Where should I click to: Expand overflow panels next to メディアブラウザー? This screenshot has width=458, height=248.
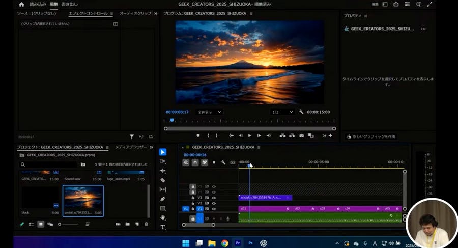(x=151, y=148)
